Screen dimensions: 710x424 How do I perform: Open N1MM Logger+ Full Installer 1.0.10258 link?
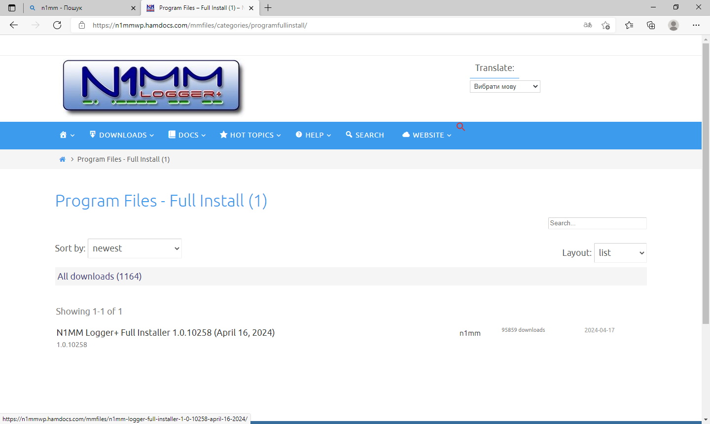coord(166,333)
